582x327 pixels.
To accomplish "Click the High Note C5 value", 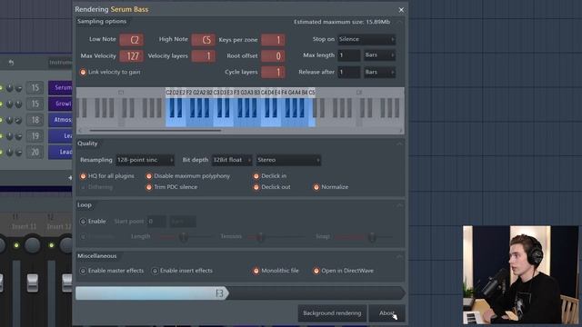I will [203, 40].
